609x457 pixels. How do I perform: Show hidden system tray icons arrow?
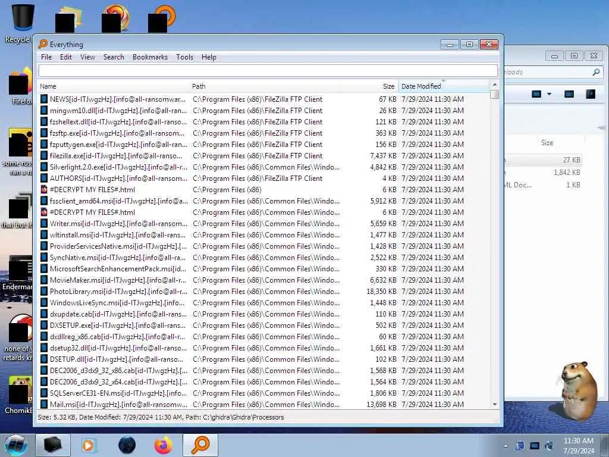coord(506,446)
